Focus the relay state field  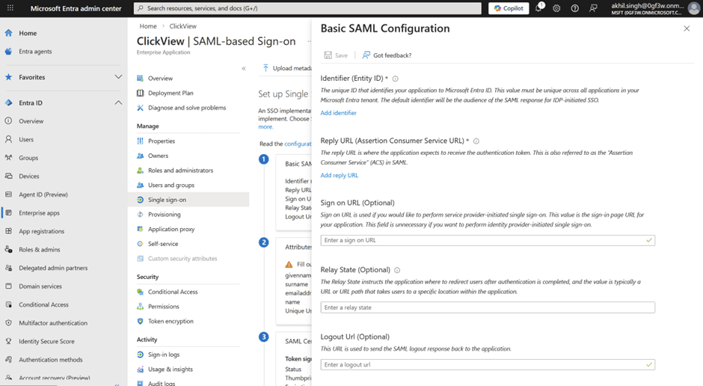488,307
